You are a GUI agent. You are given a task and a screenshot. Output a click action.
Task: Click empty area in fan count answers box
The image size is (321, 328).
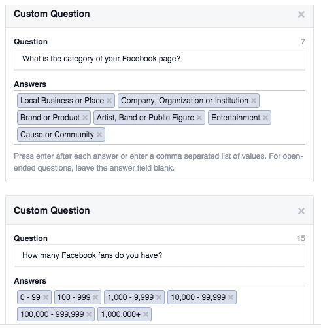pyautogui.click(x=227, y=314)
